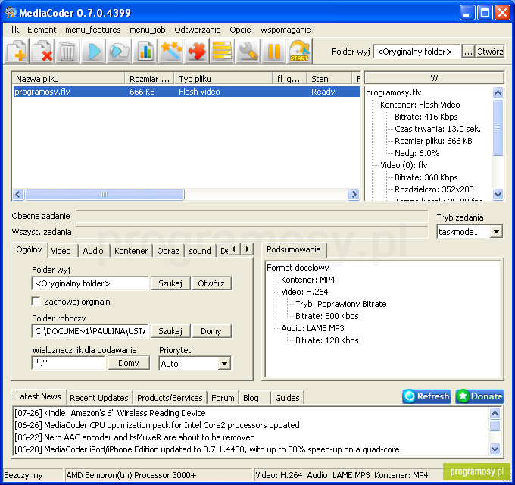This screenshot has height=485, width=515.
Task: Click the file list horizontal scrollbar thumb
Action: pyautogui.click(x=105, y=194)
